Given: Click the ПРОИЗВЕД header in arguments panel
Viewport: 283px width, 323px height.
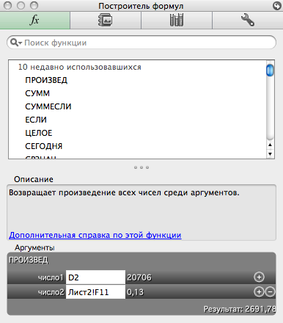Looking at the screenshot, I should 29,260.
